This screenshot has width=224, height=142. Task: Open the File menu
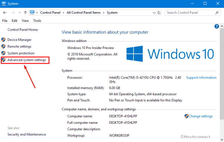(x=5, y=21)
